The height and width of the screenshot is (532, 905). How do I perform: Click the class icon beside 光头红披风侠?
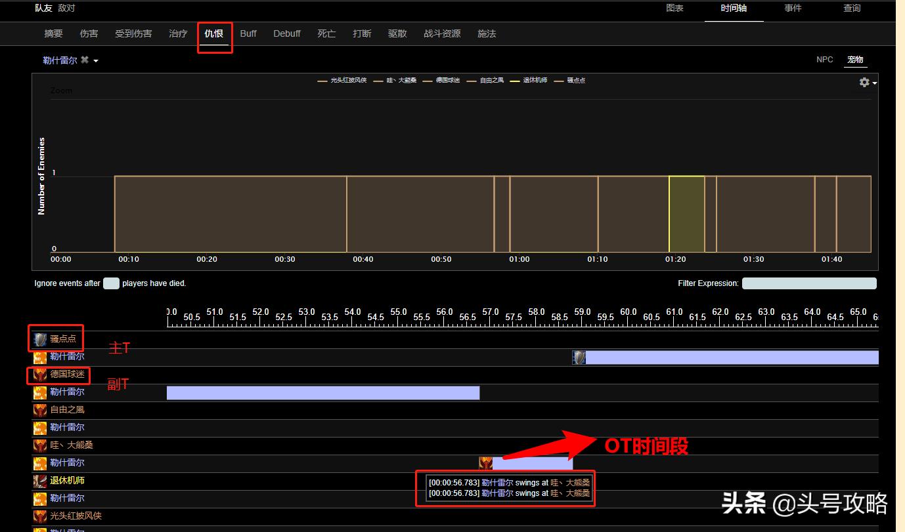(x=40, y=516)
